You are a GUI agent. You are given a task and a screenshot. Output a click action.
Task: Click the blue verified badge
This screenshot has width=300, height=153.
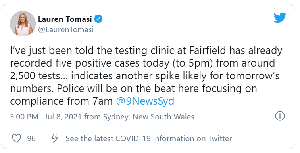(x=98, y=19)
